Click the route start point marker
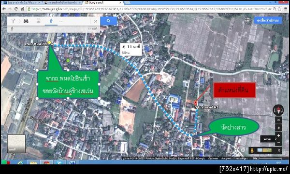Screen dimensions: 290x174 (x=52, y=44)
